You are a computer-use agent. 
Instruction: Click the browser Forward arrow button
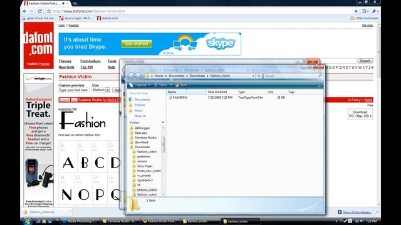pyautogui.click(x=32, y=11)
